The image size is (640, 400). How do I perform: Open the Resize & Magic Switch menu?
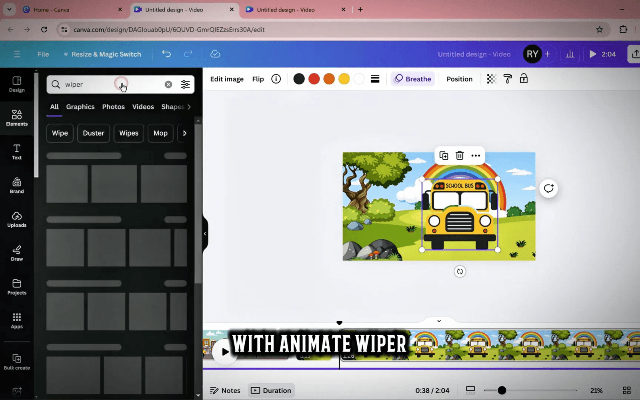(102, 54)
